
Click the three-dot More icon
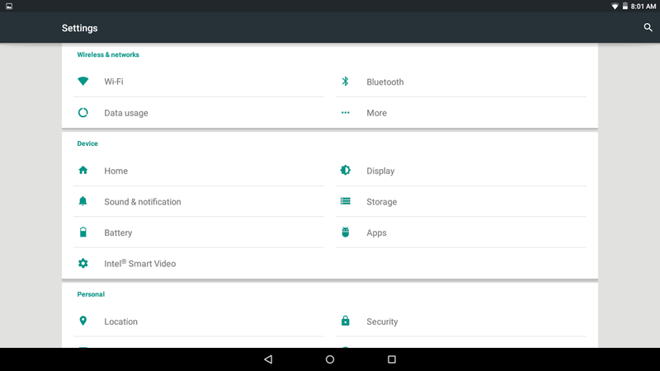pyautogui.click(x=345, y=113)
